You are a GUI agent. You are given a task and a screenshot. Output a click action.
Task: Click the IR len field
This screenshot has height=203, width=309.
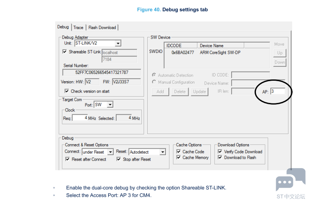click(243, 91)
